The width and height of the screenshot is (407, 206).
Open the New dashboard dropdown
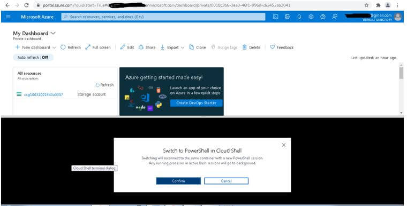[x=35, y=47]
